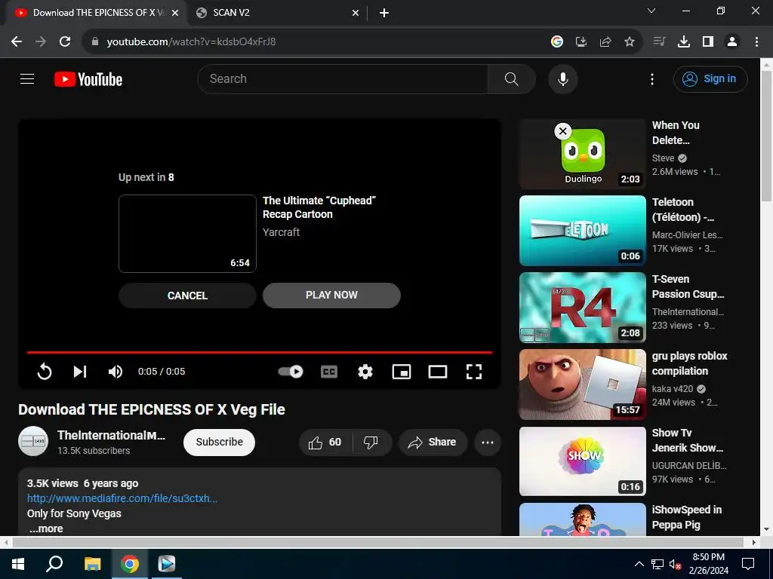Share this page icon in address bar

605,42
